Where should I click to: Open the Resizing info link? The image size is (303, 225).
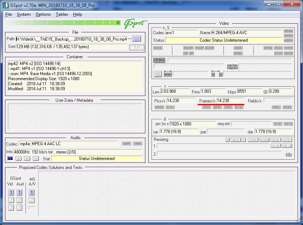click(x=289, y=154)
